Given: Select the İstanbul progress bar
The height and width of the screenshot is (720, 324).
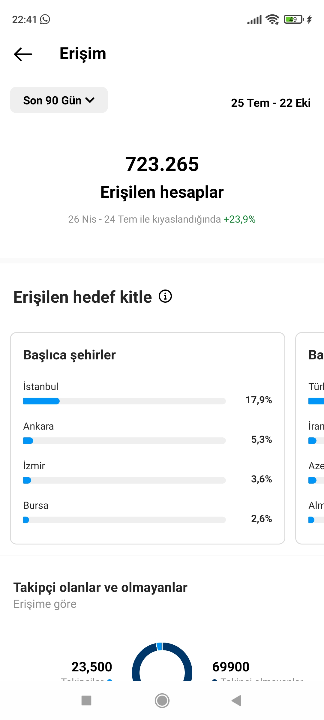Looking at the screenshot, I should (124, 401).
